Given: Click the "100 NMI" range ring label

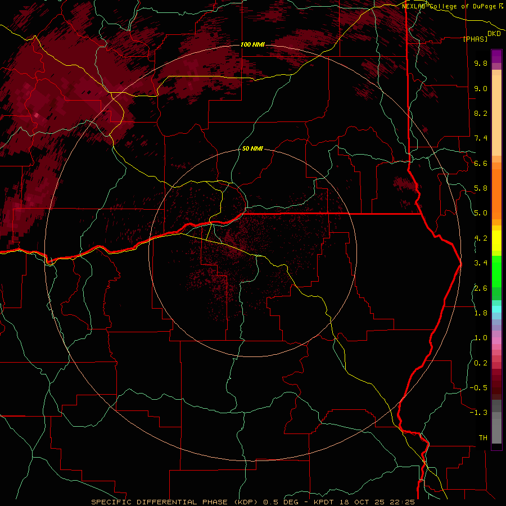Looking at the screenshot, I should 252,44.
